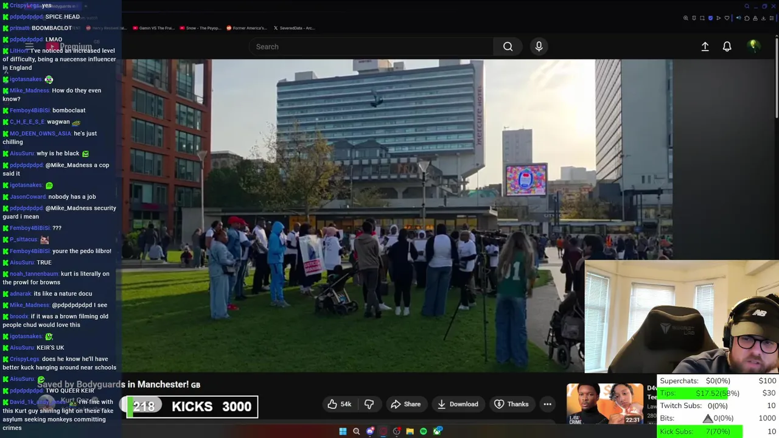Click the Twitch Subs 0(0%) row
Image resolution: width=779 pixels, height=438 pixels.
(x=718, y=406)
